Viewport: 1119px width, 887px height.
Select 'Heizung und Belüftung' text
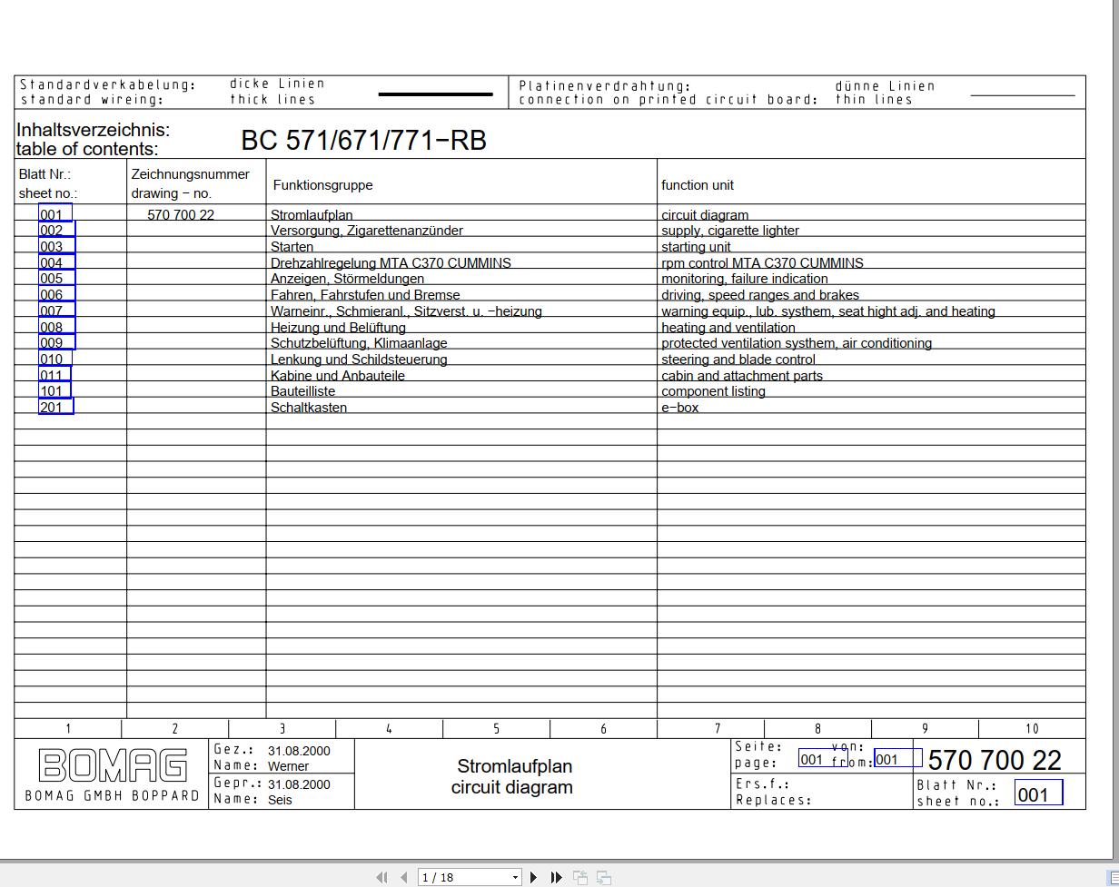click(x=338, y=327)
